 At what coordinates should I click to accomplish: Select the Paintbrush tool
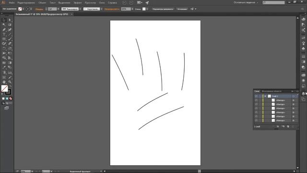click(10, 39)
